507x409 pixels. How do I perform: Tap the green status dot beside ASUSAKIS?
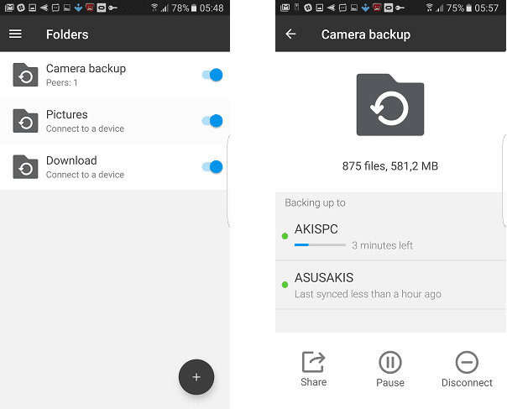285,285
